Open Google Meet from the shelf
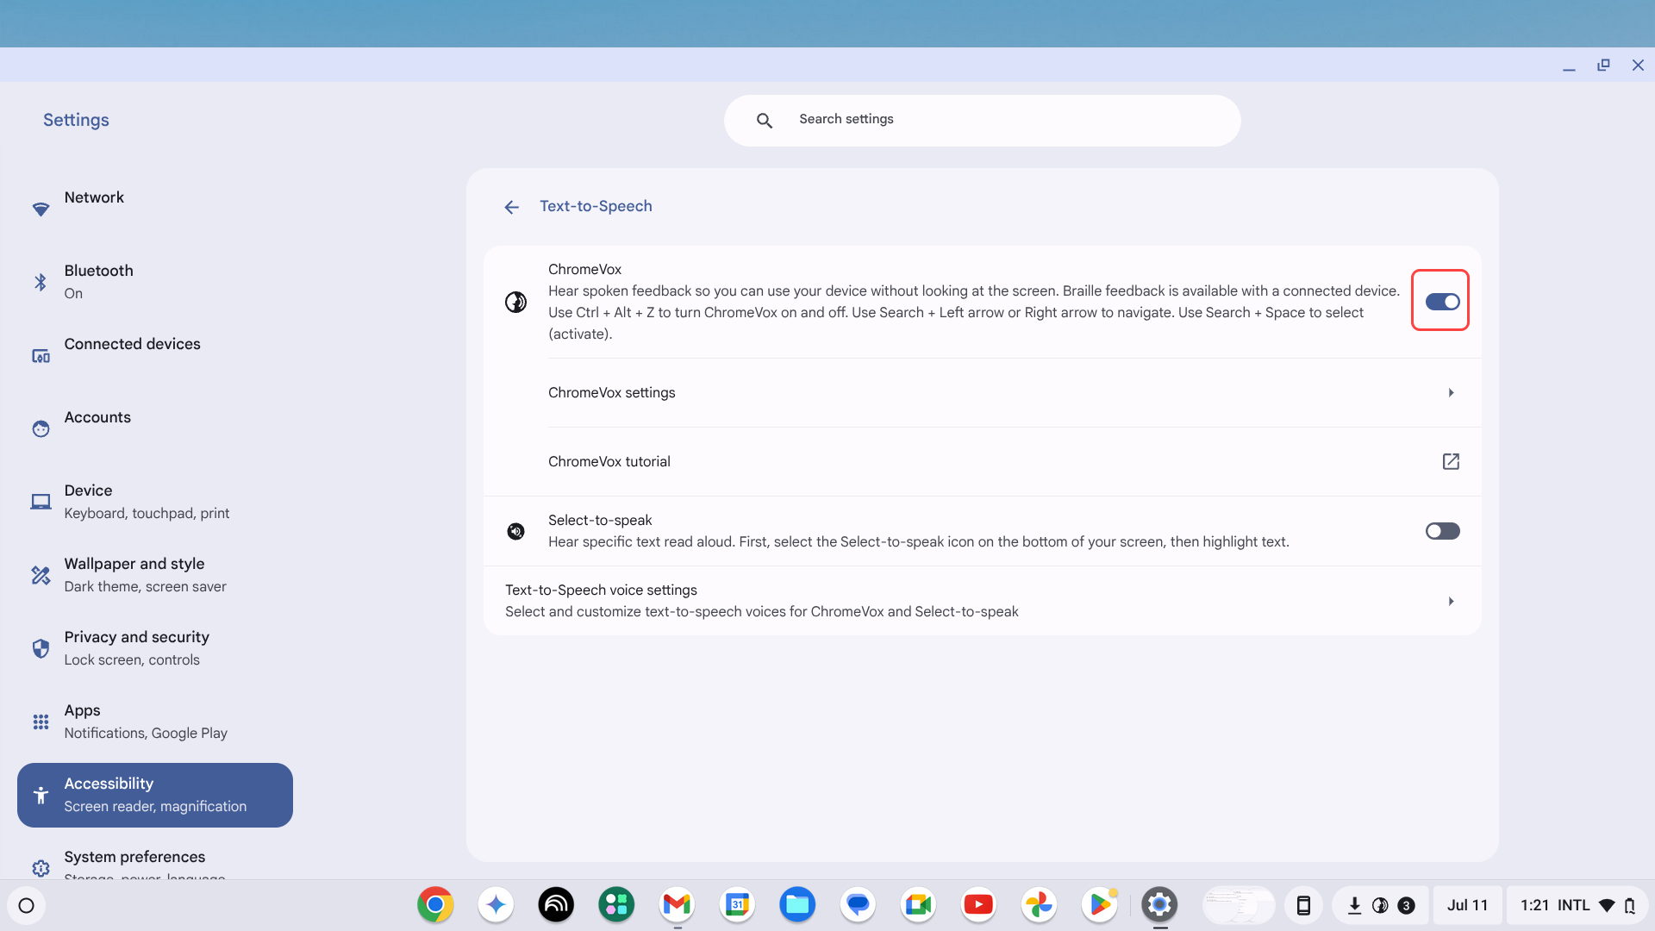Screen dimensions: 1655x931 click(918, 905)
